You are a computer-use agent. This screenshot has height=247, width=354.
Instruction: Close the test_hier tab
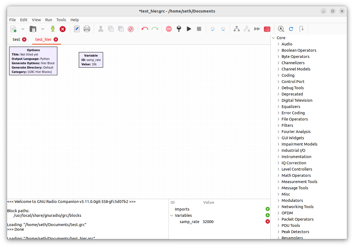[56, 39]
